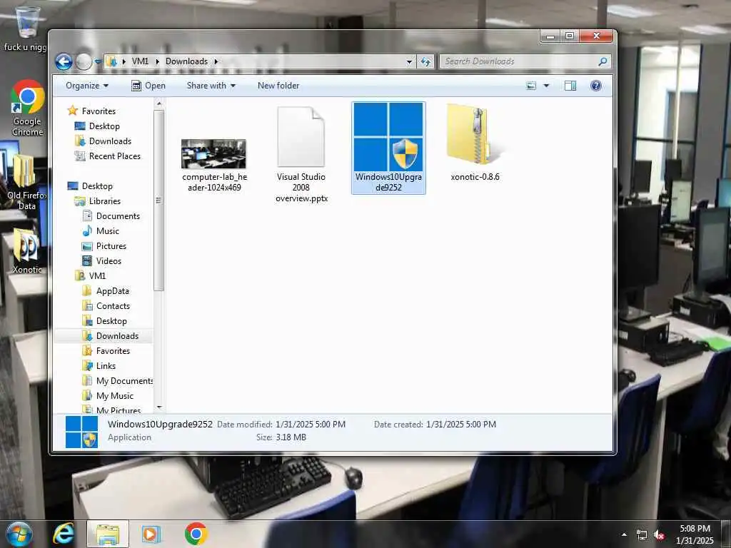Click the navigation pane scrollbar thumb
The image size is (731, 548).
tap(159, 201)
